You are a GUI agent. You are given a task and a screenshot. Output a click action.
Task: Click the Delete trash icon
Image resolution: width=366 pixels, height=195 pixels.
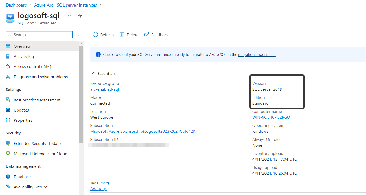pos(122,35)
